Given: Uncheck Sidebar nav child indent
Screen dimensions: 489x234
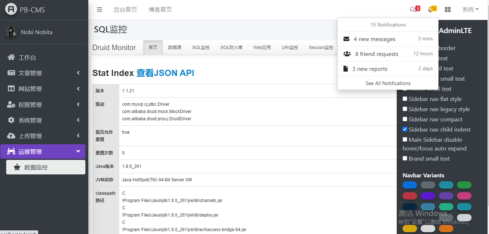Looking at the screenshot, I should tap(405, 129).
